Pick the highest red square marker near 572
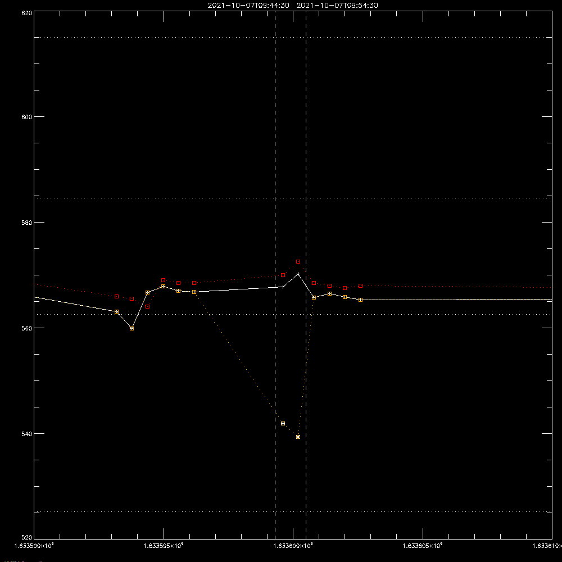Viewport: 562px width, 562px height. click(298, 262)
